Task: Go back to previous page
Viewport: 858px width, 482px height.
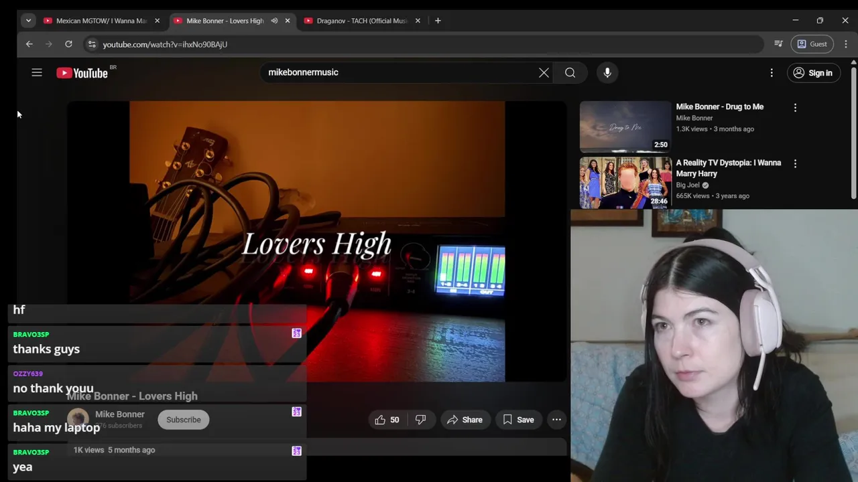Action: (29, 44)
